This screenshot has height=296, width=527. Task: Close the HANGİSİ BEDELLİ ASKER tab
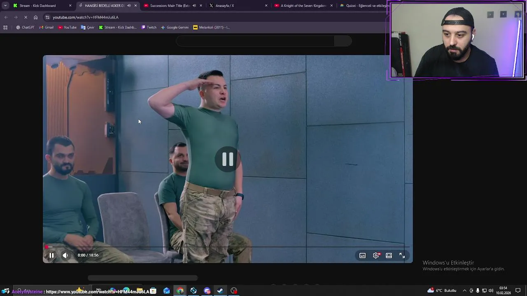pyautogui.click(x=135, y=6)
